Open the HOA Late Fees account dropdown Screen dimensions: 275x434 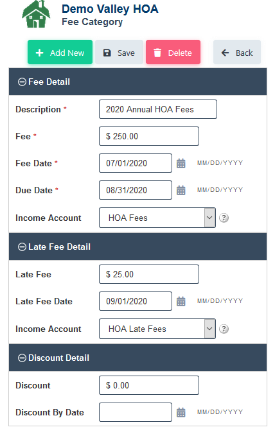click(x=157, y=329)
